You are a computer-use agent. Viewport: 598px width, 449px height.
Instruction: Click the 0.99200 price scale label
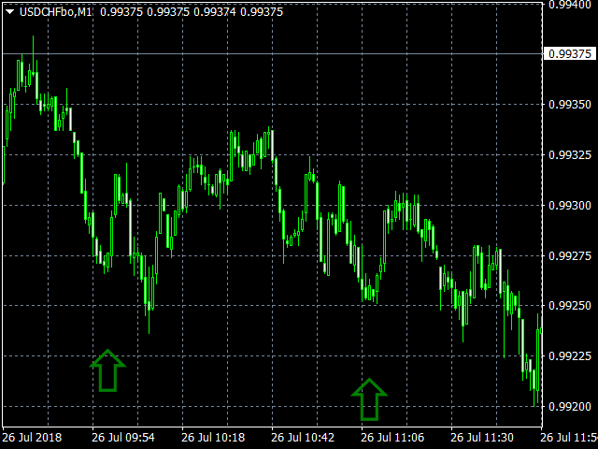click(570, 406)
